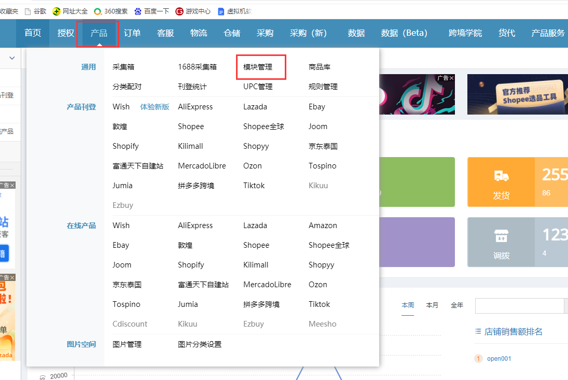Open the 谷歌 bookmark

35,11
